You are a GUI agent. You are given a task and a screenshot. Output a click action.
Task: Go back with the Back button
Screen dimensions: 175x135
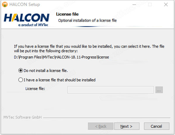(x=100, y=126)
